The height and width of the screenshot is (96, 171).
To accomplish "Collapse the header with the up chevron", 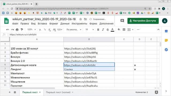I will [158, 30].
